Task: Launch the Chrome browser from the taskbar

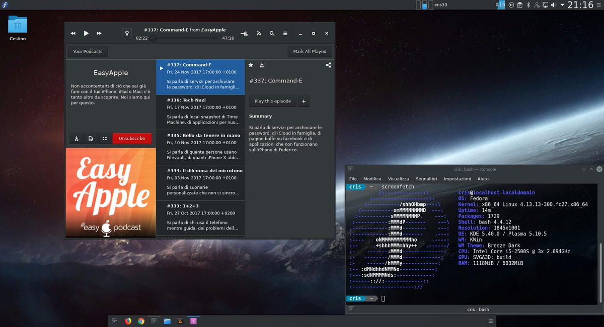Action: click(141, 320)
